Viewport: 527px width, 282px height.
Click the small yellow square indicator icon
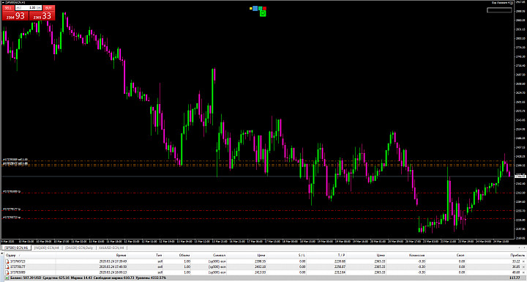251,8
